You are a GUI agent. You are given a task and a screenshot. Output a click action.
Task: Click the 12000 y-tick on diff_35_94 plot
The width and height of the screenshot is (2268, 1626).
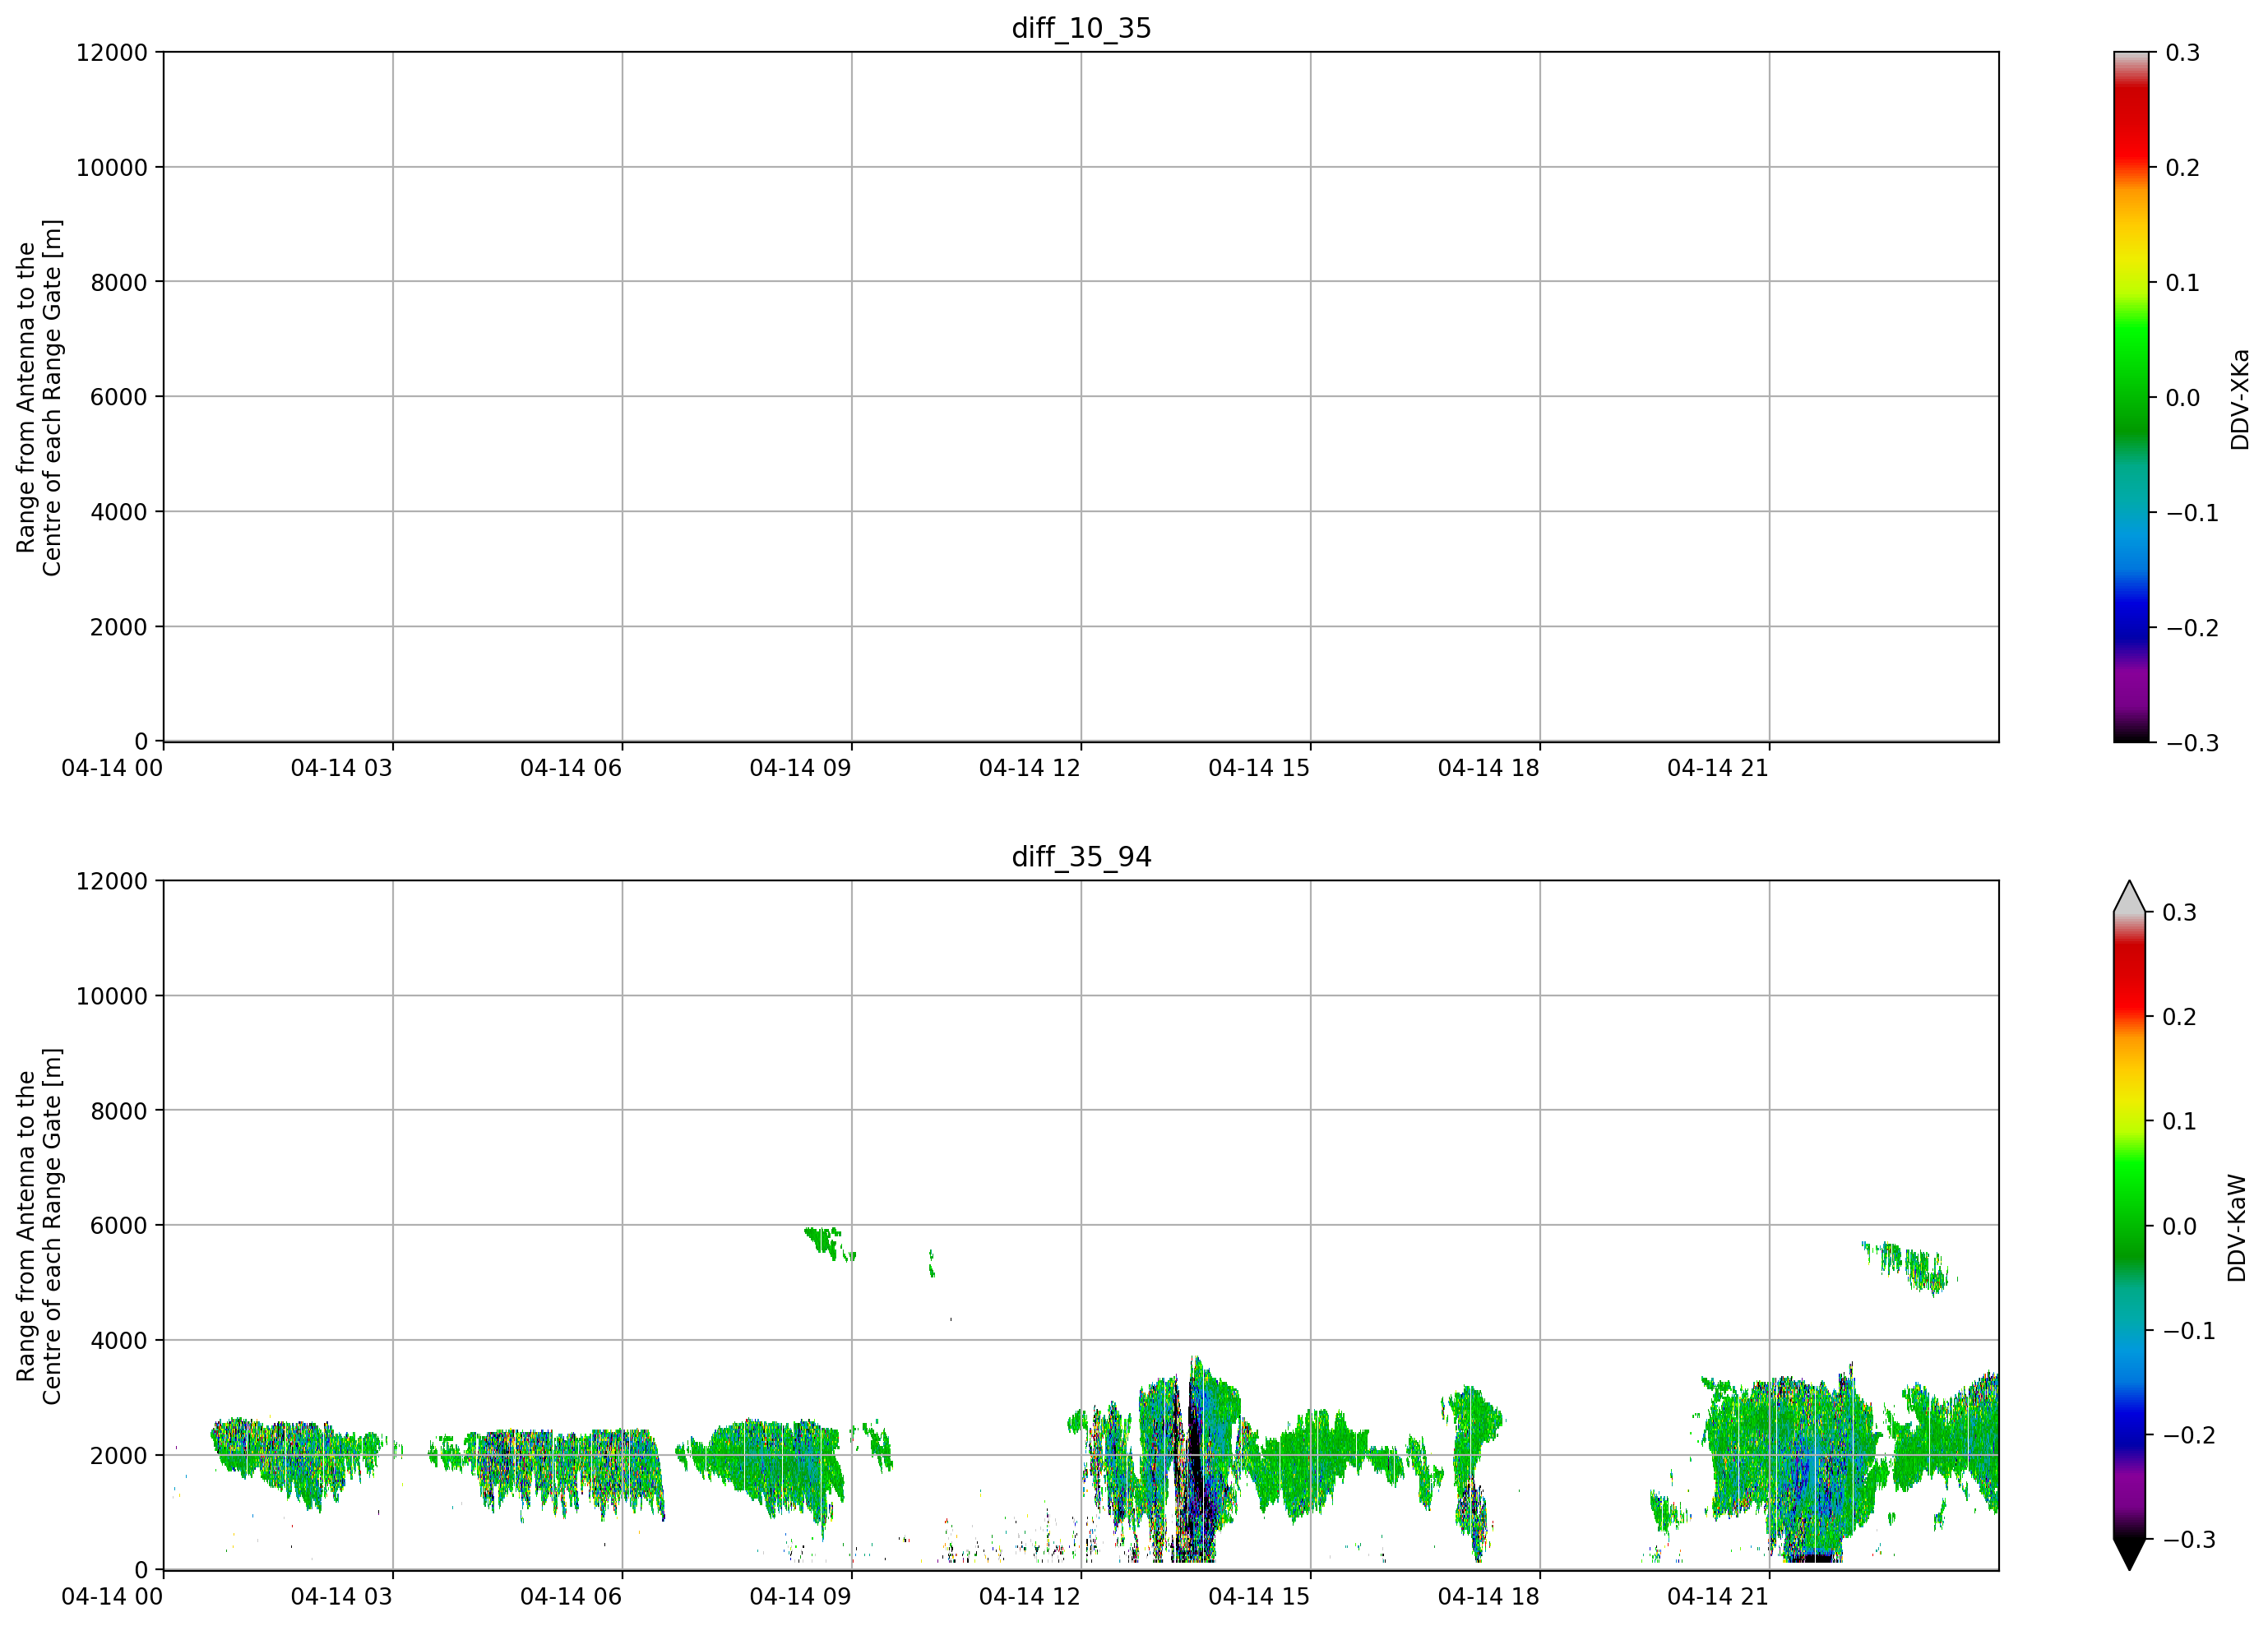(x=112, y=880)
